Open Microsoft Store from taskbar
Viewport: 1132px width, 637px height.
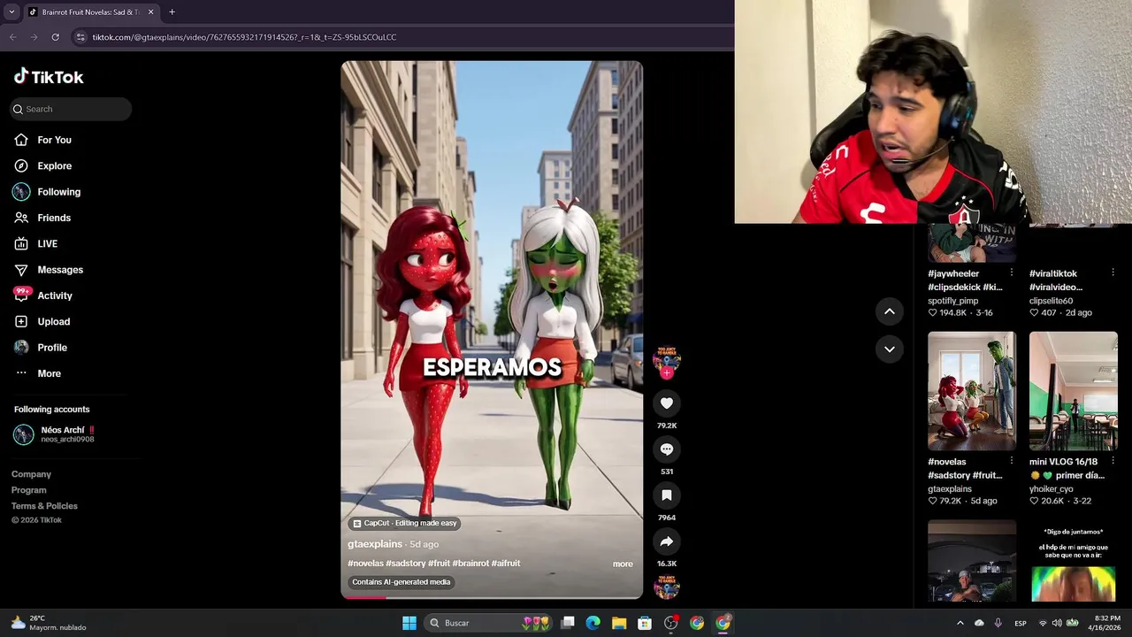[x=645, y=623]
